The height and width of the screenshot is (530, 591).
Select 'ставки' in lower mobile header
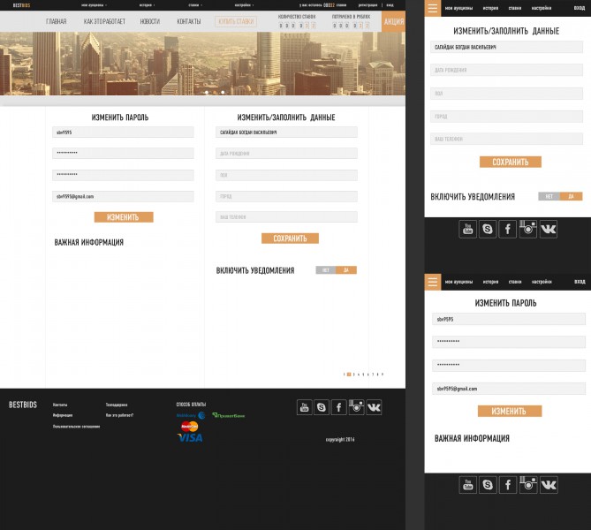(515, 282)
